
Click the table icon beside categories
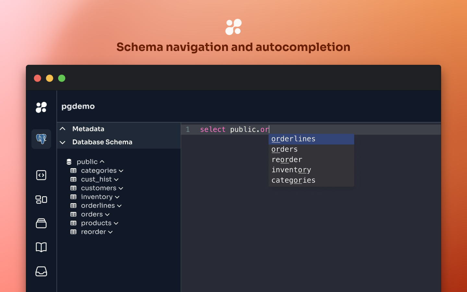click(x=74, y=171)
